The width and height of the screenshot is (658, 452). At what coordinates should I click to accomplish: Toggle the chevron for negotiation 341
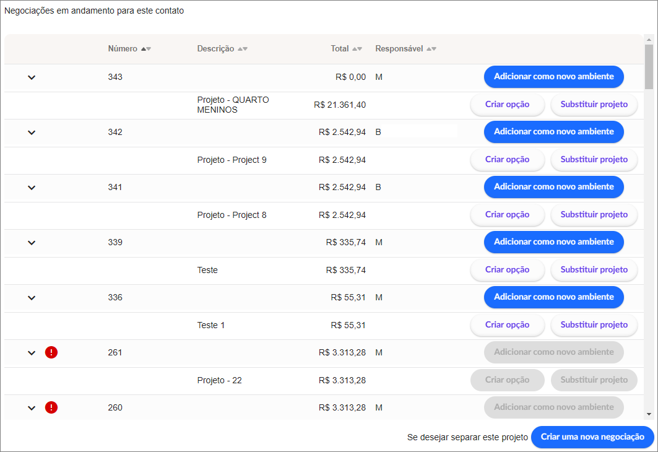[x=32, y=187]
